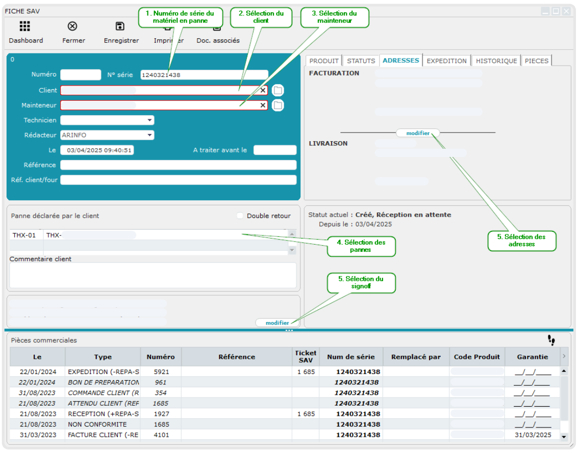Expand the Technicien dropdown

tap(149, 120)
